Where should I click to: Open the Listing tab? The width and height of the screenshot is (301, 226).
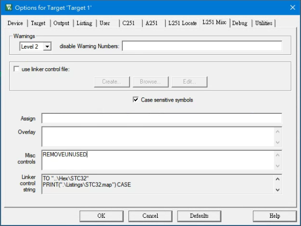pyautogui.click(x=84, y=23)
